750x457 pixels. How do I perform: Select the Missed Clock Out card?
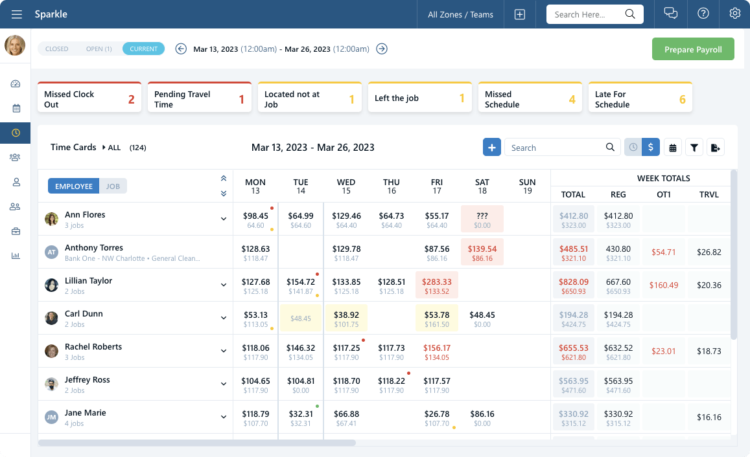pos(89,97)
